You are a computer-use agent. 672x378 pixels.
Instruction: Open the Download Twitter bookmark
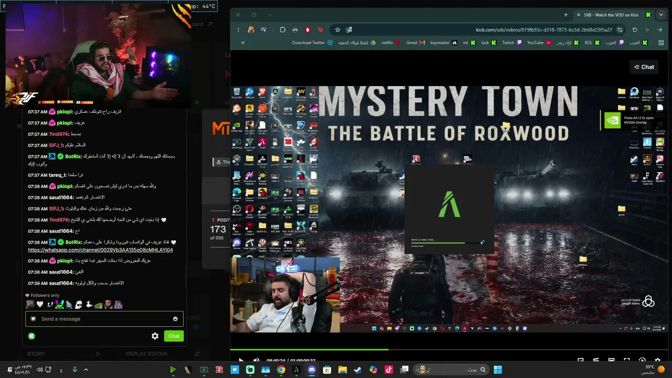coord(312,43)
